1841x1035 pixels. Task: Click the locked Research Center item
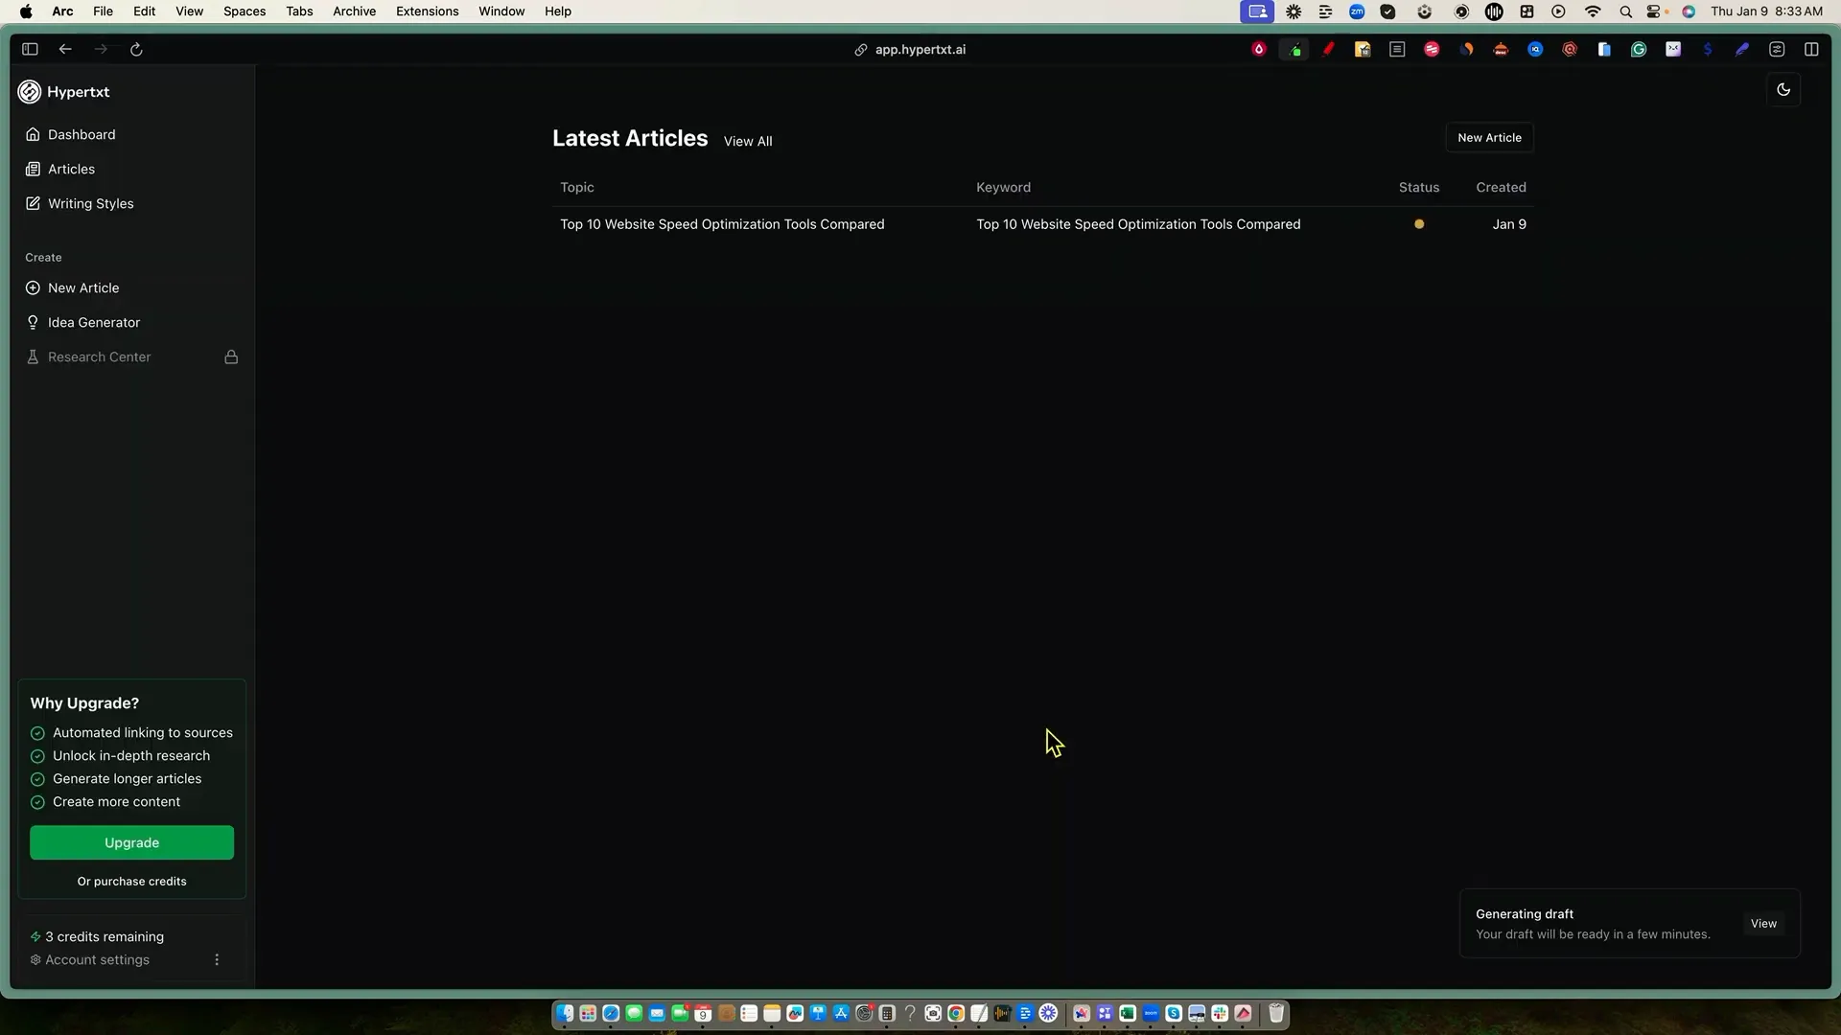(x=99, y=356)
